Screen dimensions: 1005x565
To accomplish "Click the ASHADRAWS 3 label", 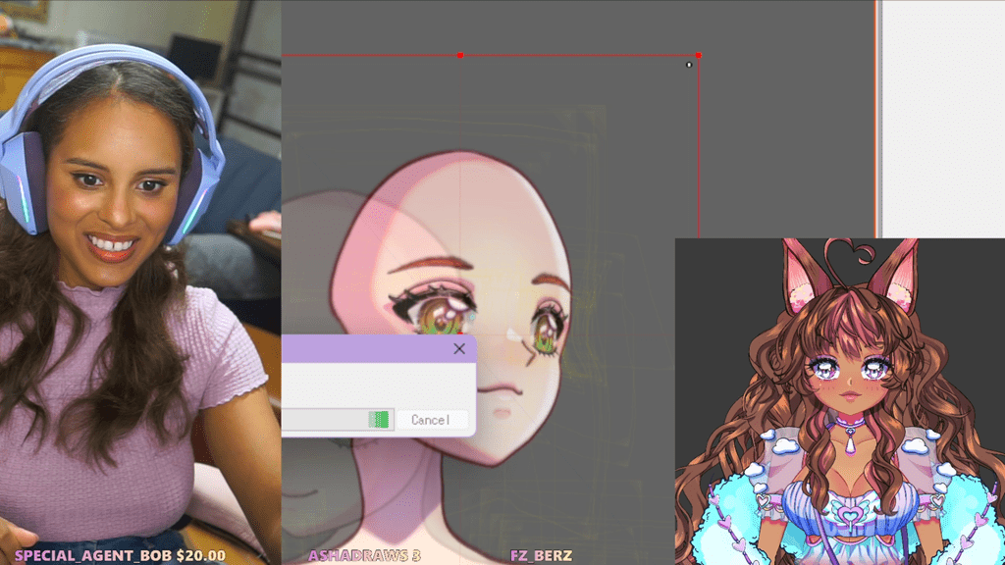I will click(x=364, y=555).
